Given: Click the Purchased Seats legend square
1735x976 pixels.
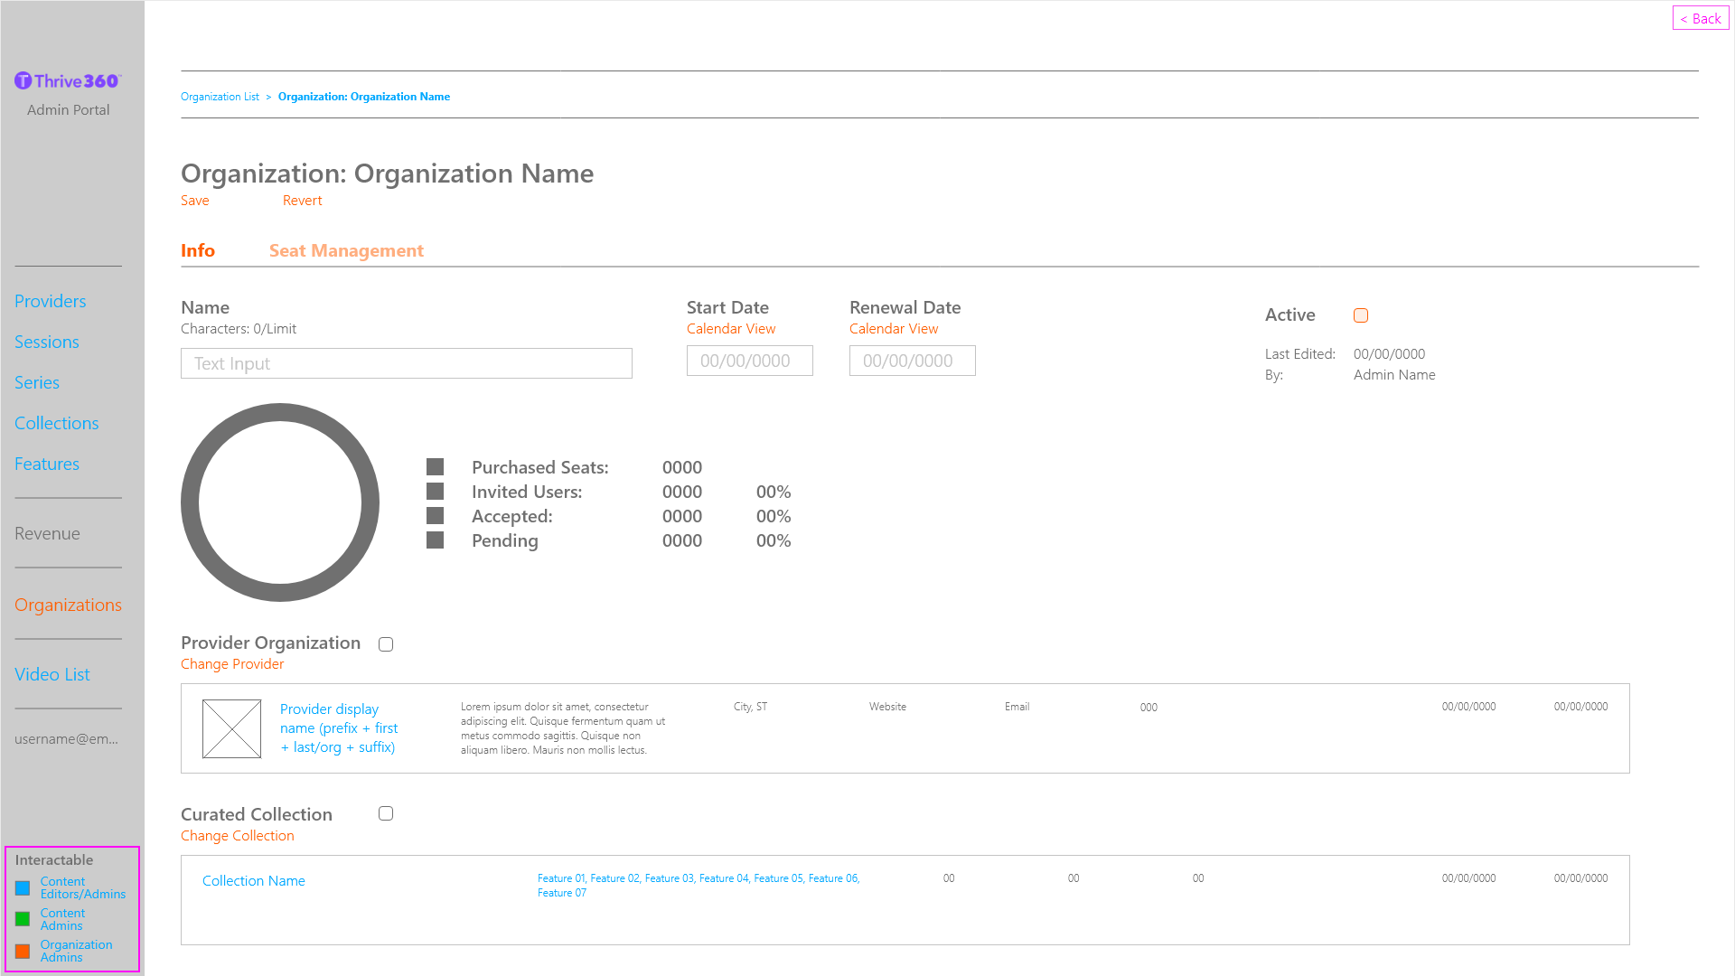Looking at the screenshot, I should (435, 467).
